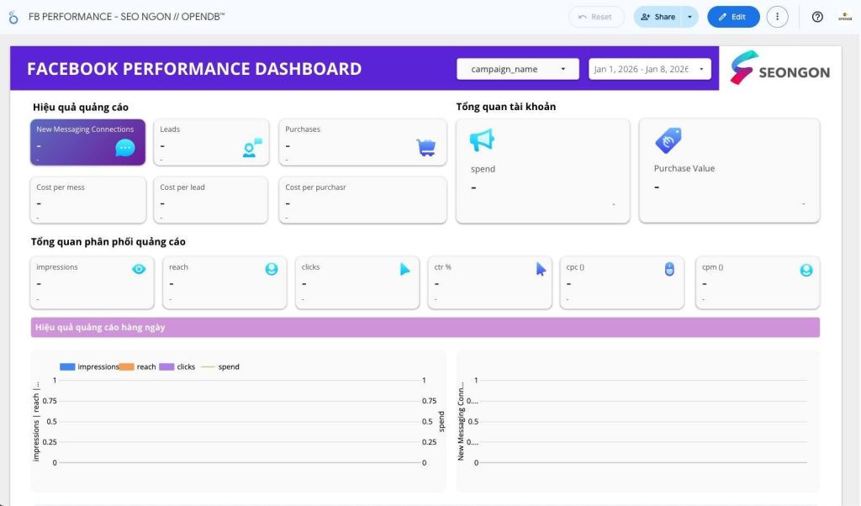Click the Share button

tap(658, 17)
